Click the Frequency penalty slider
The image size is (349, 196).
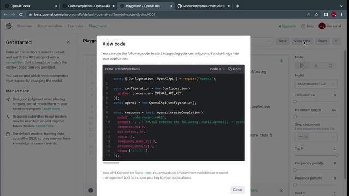(x=316, y=170)
